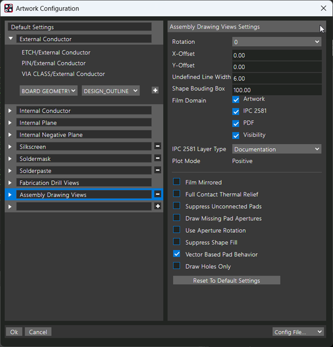333x347 pixels.
Task: Open the Rotation dropdown
Action: (x=277, y=42)
